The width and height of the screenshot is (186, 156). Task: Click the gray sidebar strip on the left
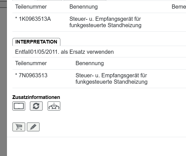(x=3, y=83)
